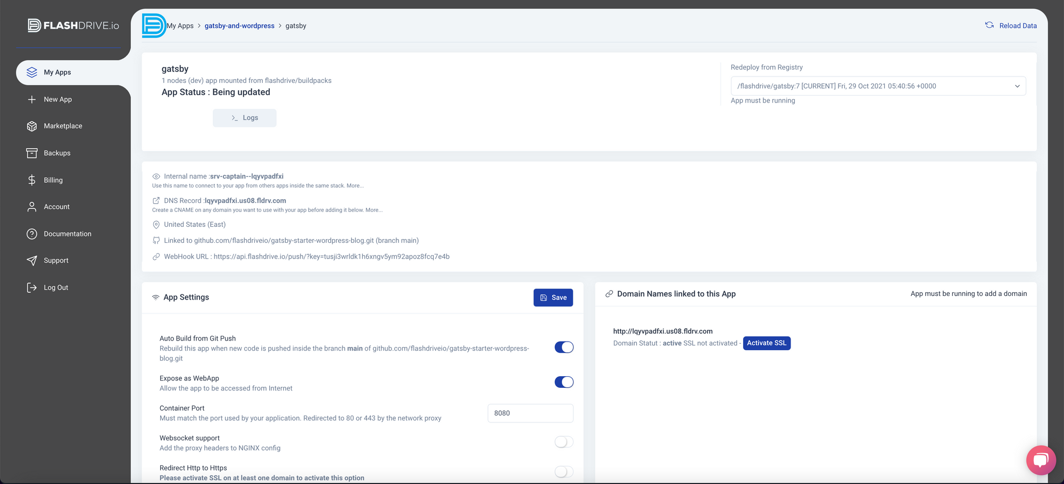Click the external link icon beside DNS Record
Image resolution: width=1064 pixels, height=484 pixels.
pos(156,201)
